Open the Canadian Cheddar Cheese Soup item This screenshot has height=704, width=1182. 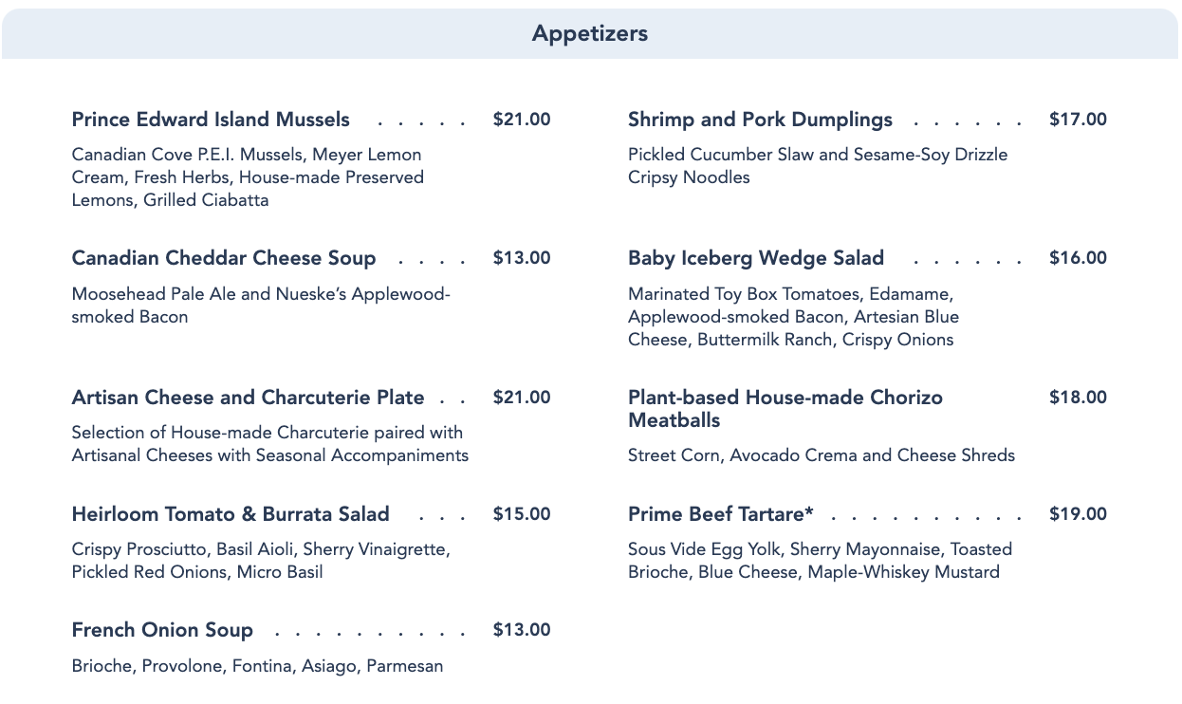[x=224, y=258]
